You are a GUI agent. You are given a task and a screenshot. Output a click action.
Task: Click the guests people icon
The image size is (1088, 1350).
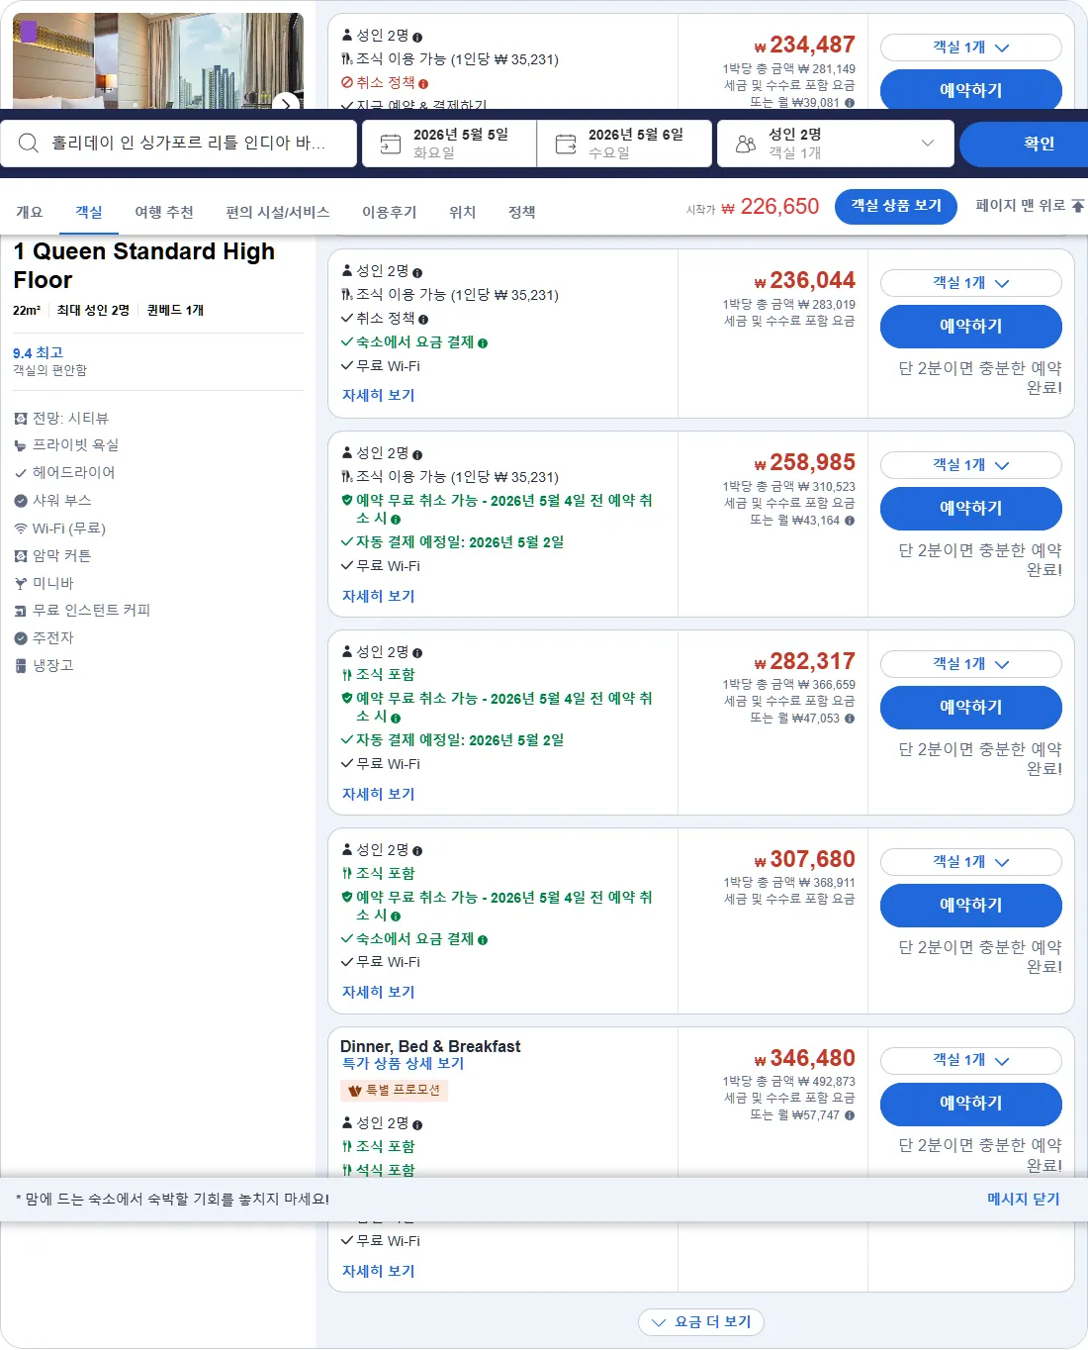(x=746, y=145)
